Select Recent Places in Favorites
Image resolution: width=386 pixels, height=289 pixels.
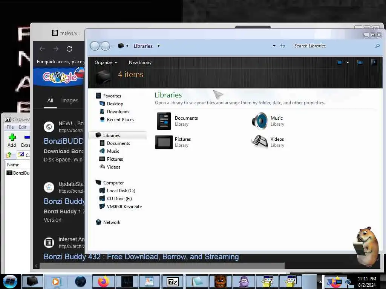(x=120, y=119)
